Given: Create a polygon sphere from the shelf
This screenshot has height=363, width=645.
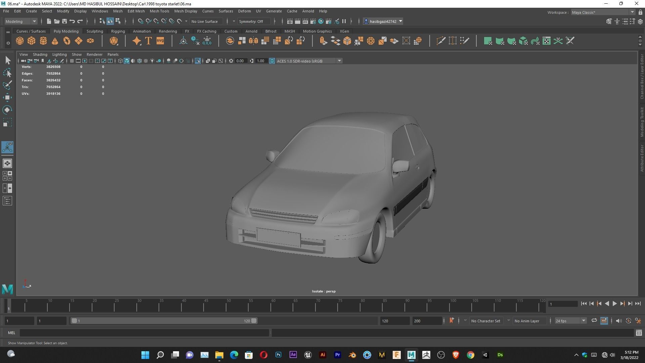Looking at the screenshot, I should point(20,41).
